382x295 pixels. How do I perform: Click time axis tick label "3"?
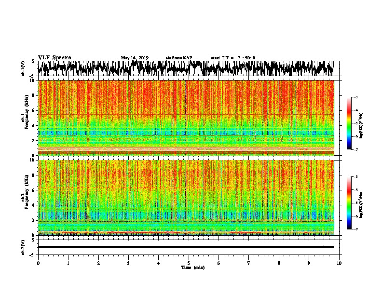click(128, 263)
